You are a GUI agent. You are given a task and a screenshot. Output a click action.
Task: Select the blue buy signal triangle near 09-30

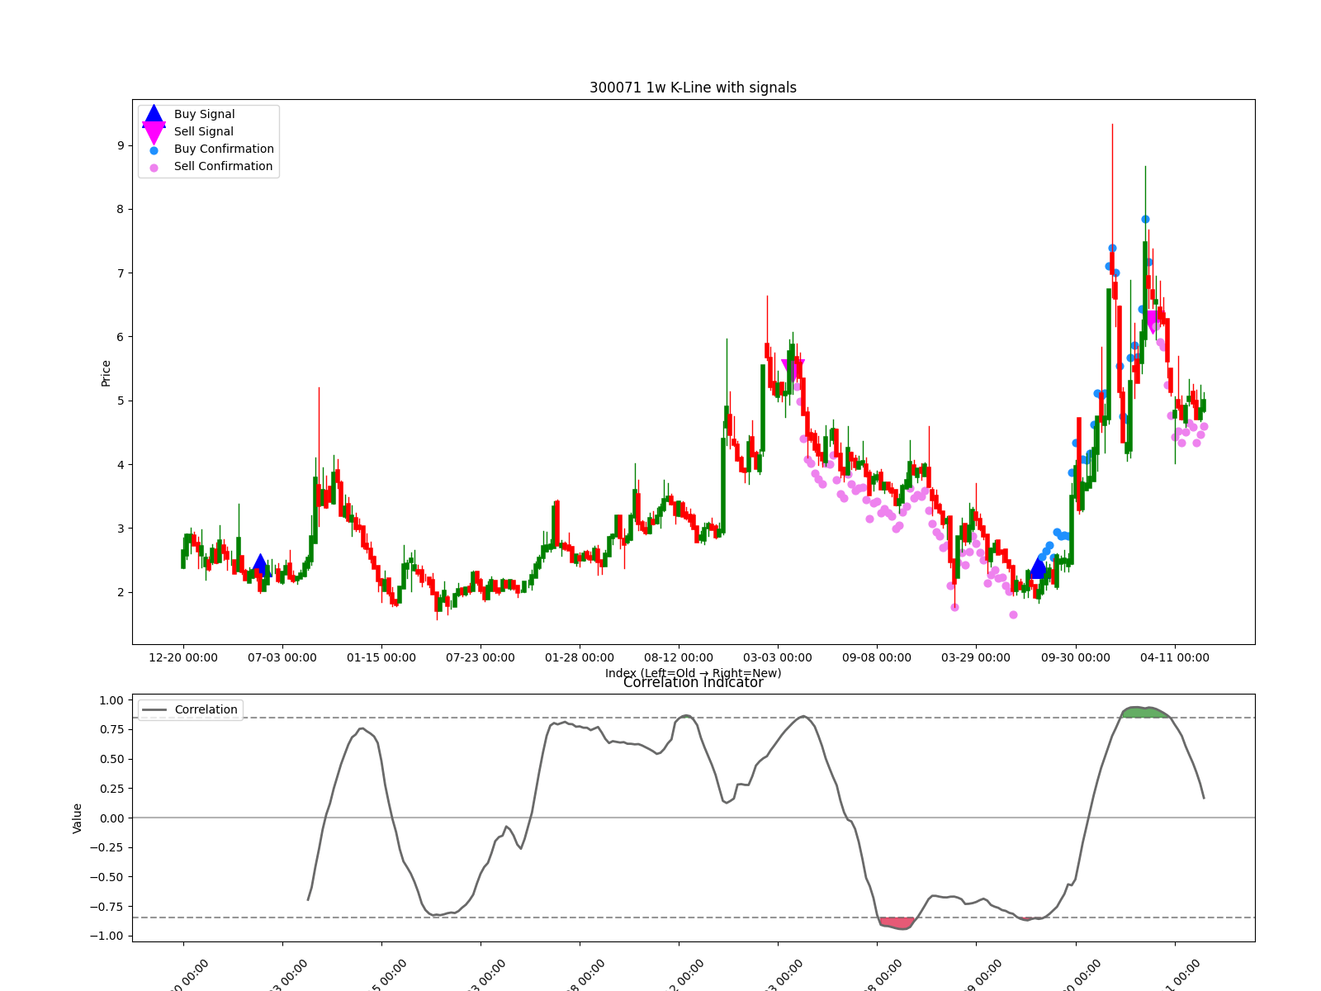pyautogui.click(x=1039, y=568)
